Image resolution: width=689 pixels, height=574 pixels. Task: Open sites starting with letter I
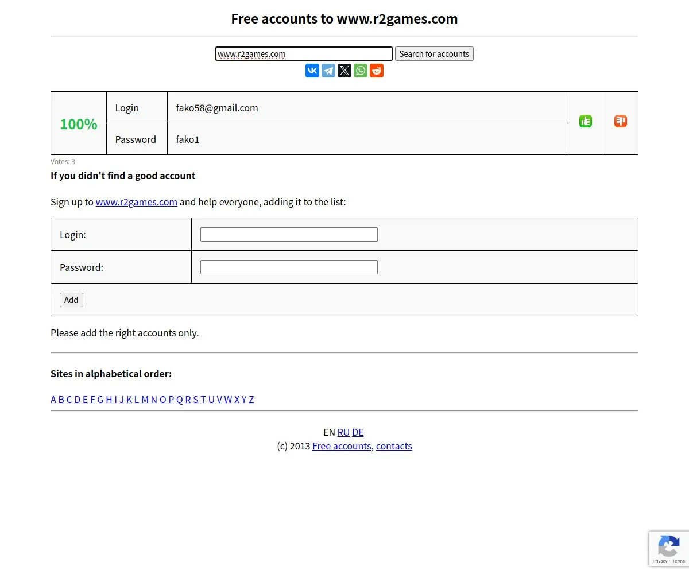tap(115, 400)
